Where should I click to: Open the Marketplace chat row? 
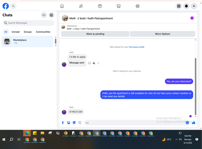coord(27,41)
